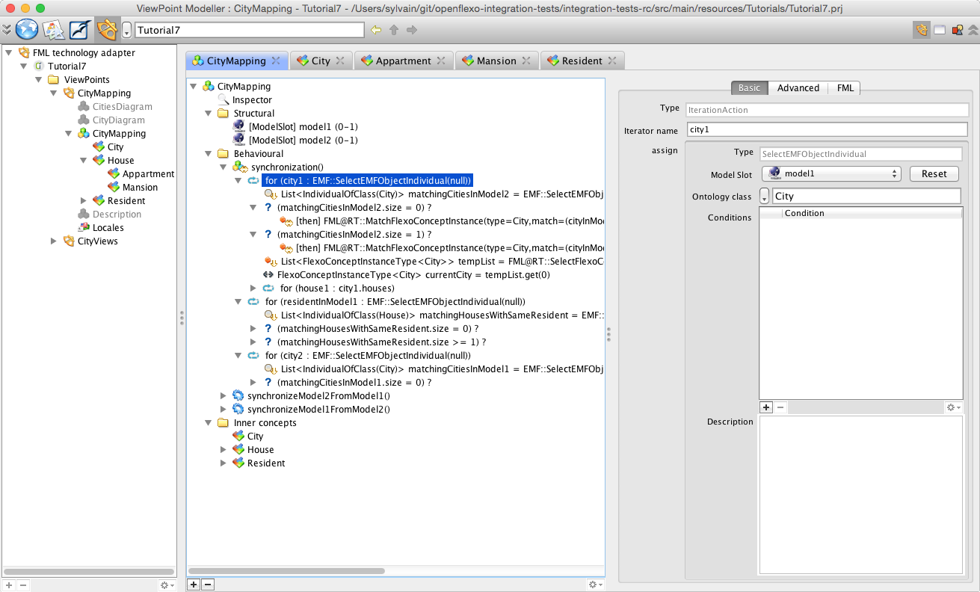
Task: Click the minus icon below the conditions table
Action: click(780, 407)
